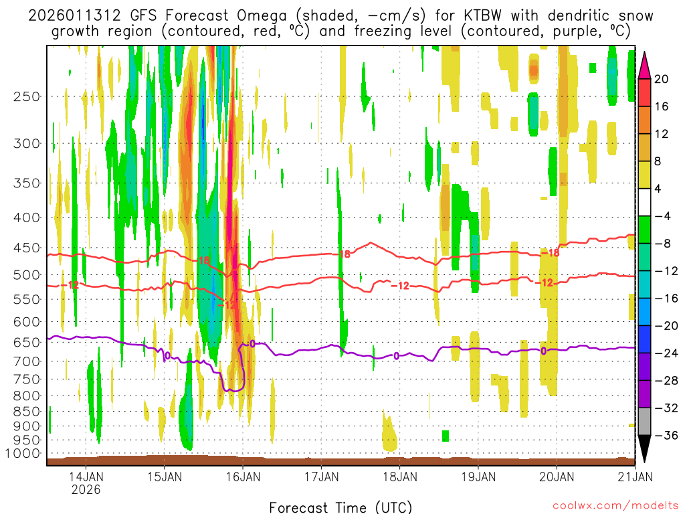Click the 20JAN date label
The height and width of the screenshot is (514, 685).
(x=557, y=477)
